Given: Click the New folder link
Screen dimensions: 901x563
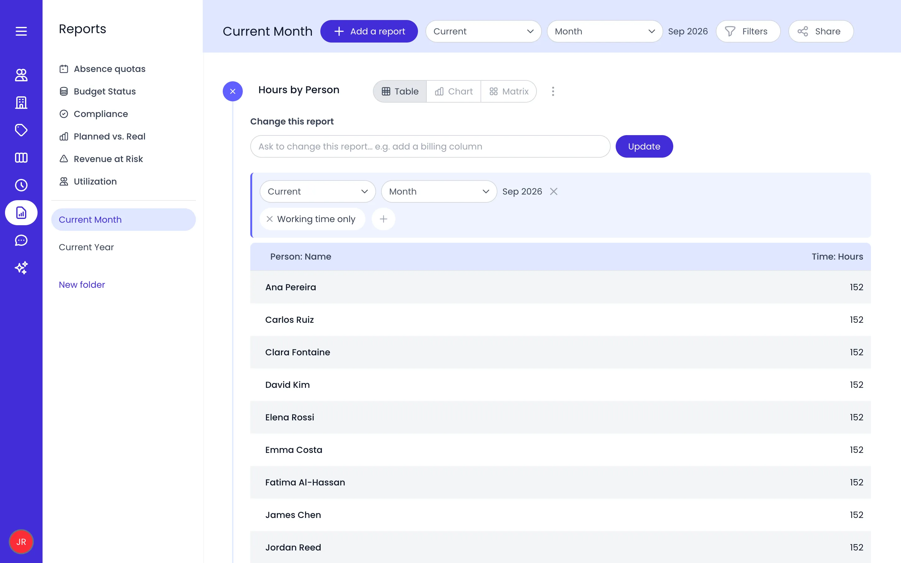Looking at the screenshot, I should point(82,285).
